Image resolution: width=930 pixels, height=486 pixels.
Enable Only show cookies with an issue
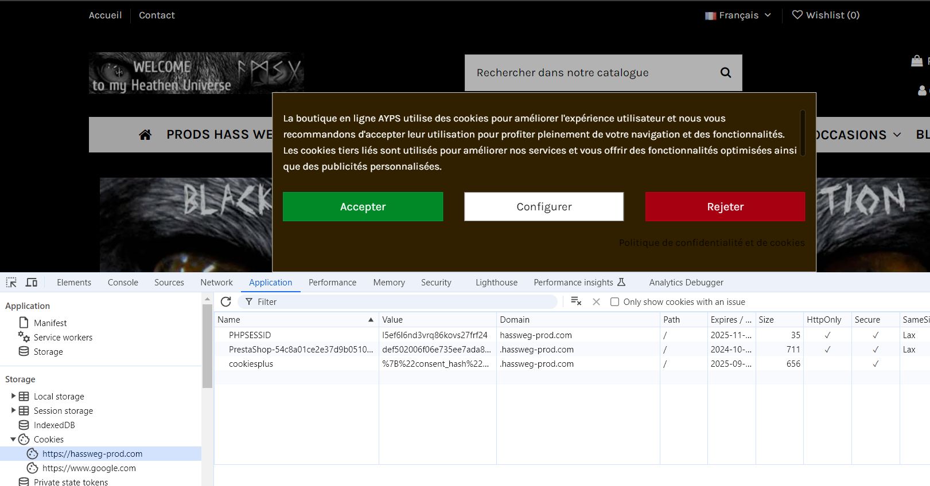(x=614, y=302)
